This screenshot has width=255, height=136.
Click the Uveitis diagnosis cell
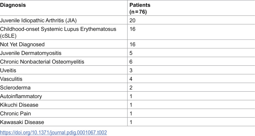coord(8,70)
